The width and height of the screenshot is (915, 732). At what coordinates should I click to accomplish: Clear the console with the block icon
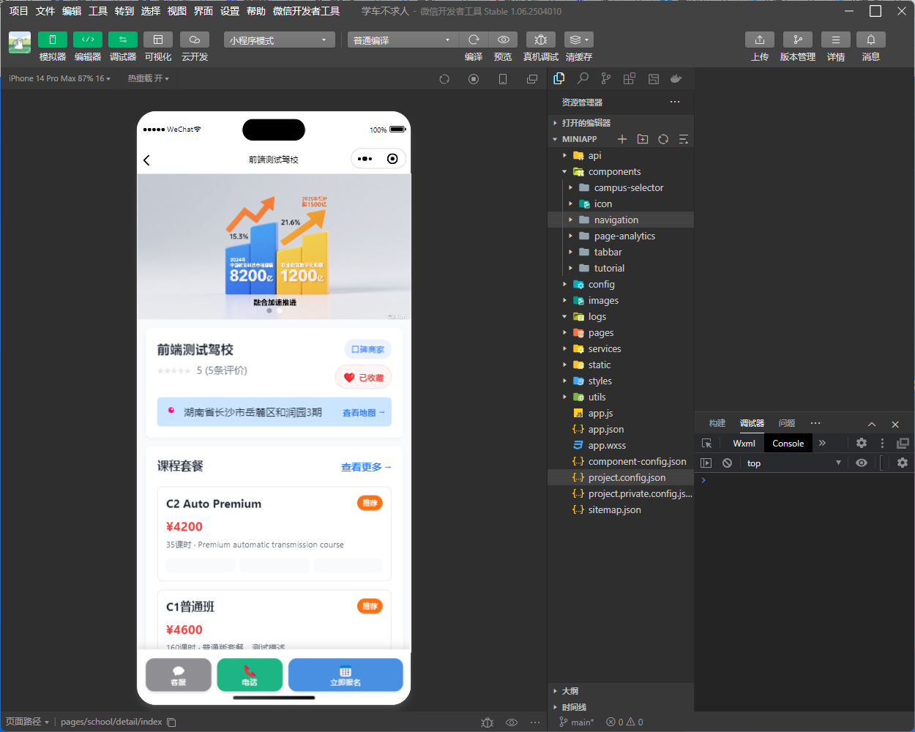(x=726, y=463)
